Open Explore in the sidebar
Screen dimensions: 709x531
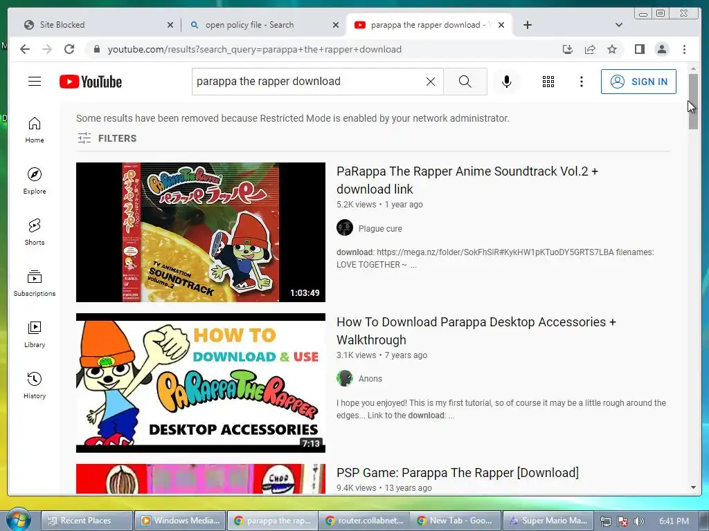point(35,181)
